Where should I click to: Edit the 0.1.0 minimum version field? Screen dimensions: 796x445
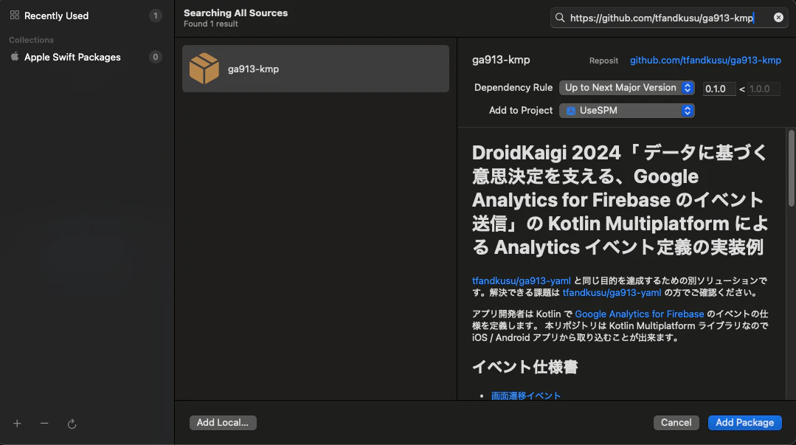pyautogui.click(x=719, y=89)
